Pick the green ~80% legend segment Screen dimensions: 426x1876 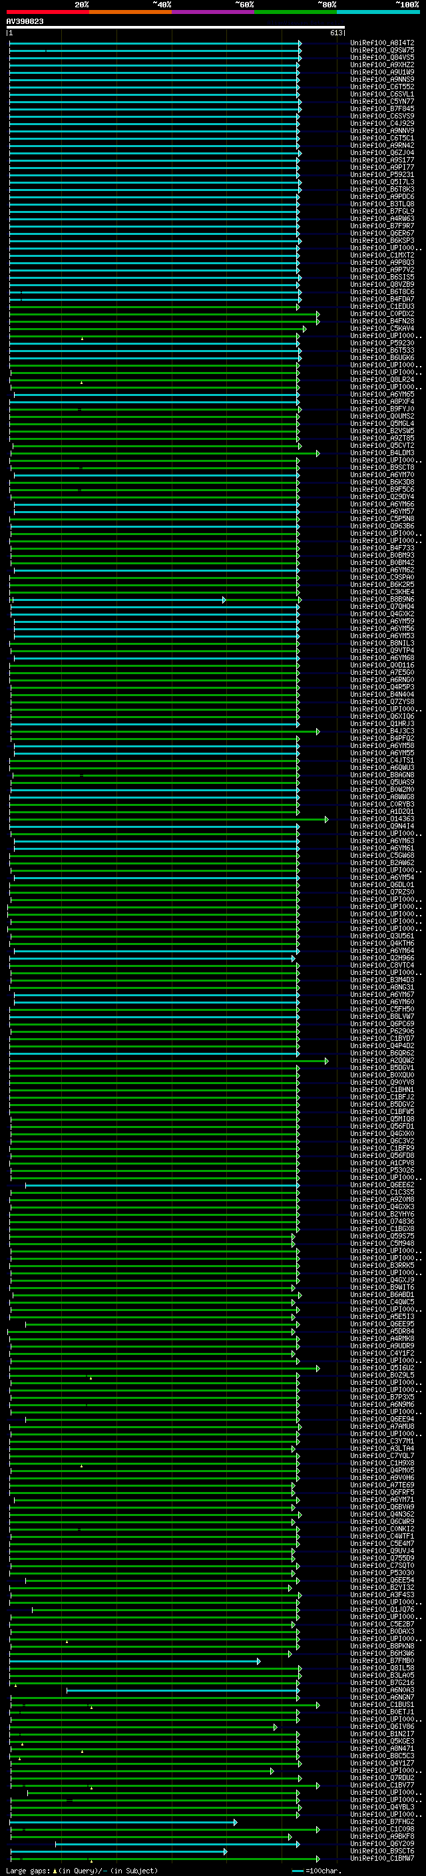[295, 12]
